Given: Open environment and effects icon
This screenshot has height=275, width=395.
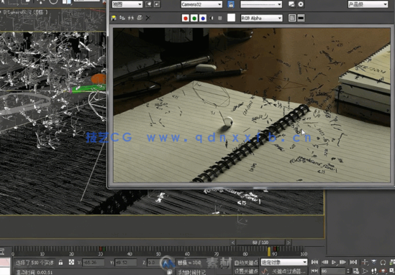Looking at the screenshot, I should (301, 4).
